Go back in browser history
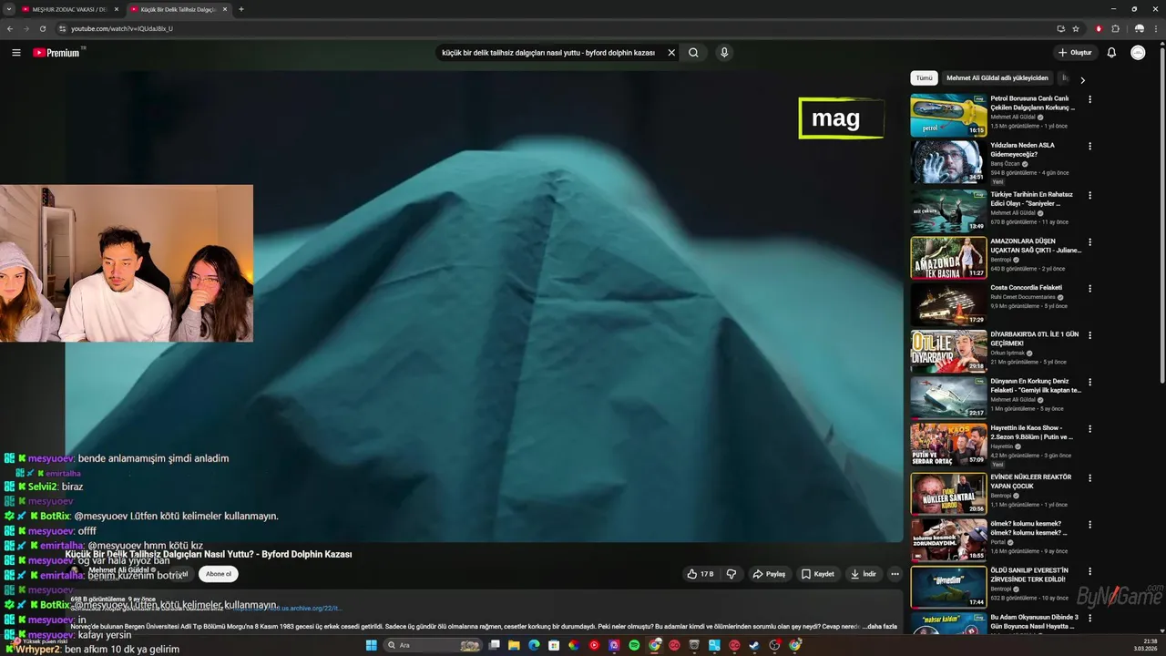The image size is (1166, 656). click(x=10, y=28)
